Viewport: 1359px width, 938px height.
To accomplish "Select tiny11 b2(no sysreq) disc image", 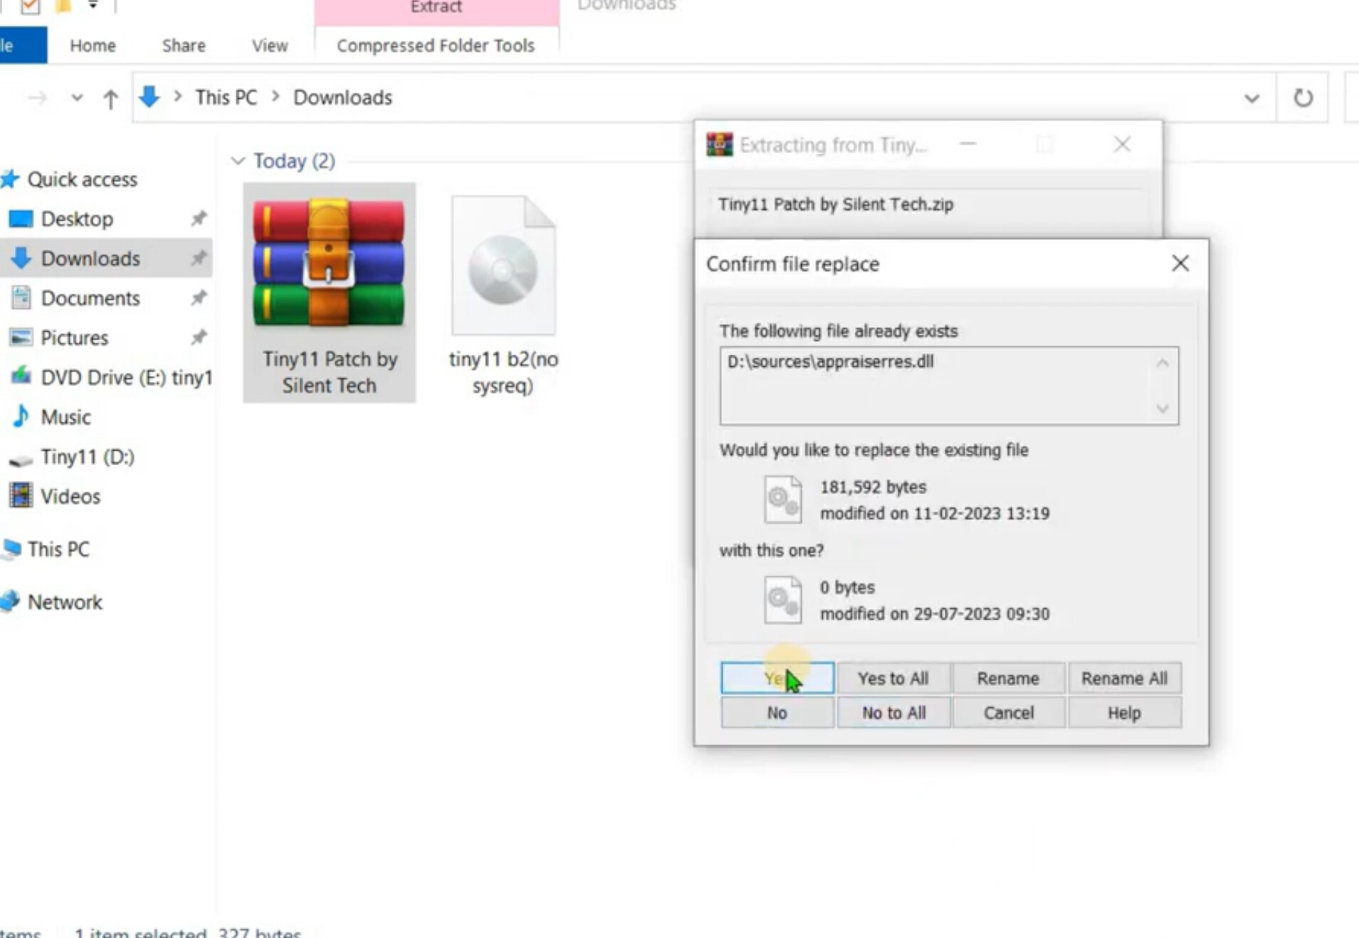I will click(x=503, y=296).
